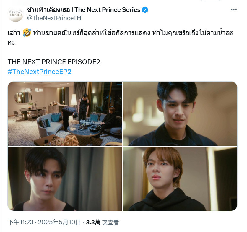Click the blue verified badge icon
Image resolution: width=247 pixels, height=232 pixels.
[145, 10]
